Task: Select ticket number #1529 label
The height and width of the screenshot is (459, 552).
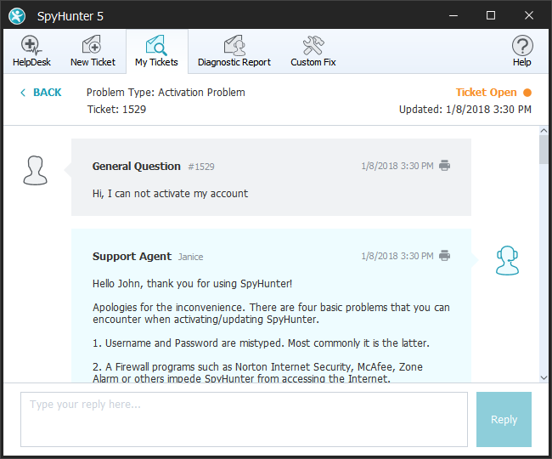Action: pos(200,167)
